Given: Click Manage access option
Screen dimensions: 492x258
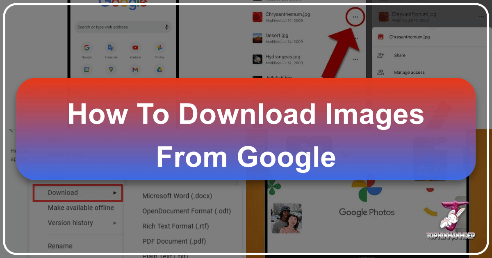Looking at the screenshot, I should [x=409, y=72].
